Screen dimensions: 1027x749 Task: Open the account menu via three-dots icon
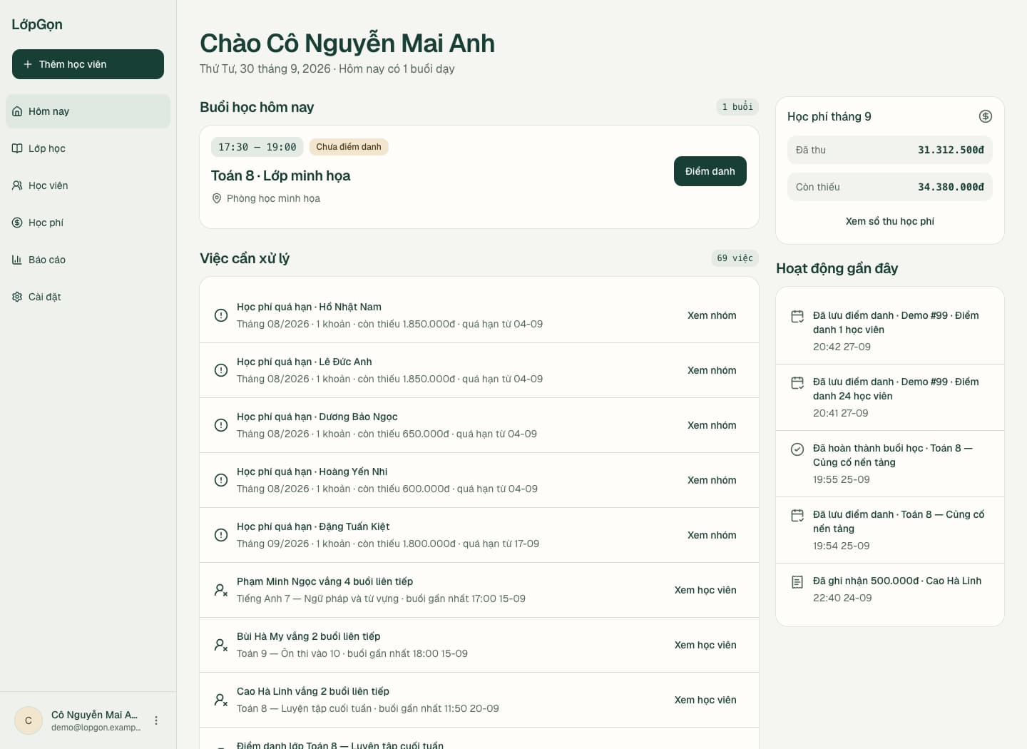pos(156,720)
